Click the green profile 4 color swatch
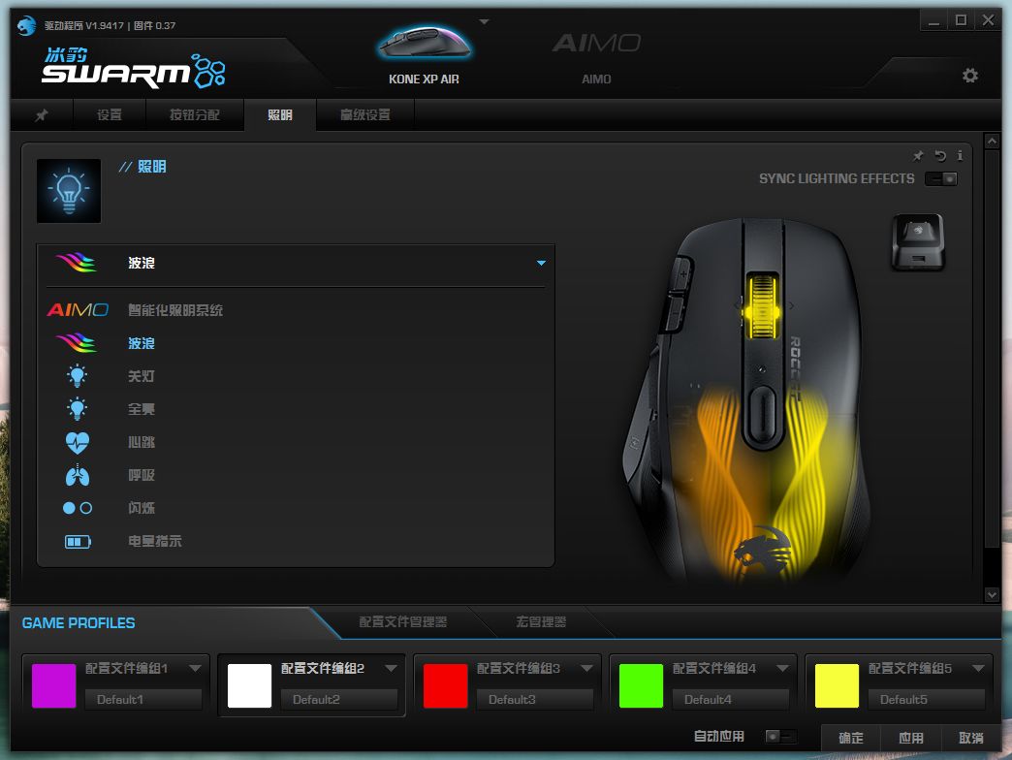Screen dimensions: 1012x760 pos(641,685)
